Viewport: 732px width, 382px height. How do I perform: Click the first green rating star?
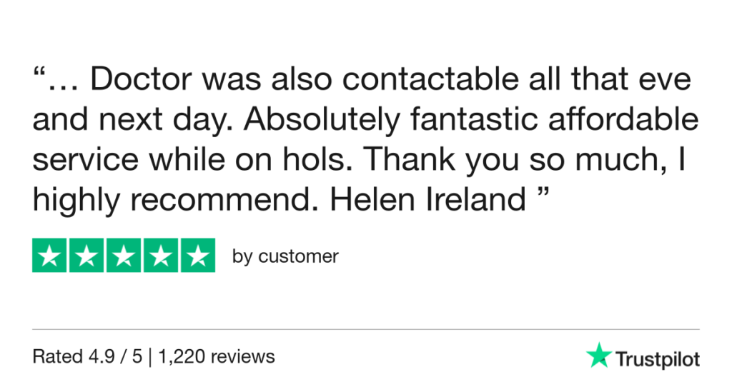(50, 256)
